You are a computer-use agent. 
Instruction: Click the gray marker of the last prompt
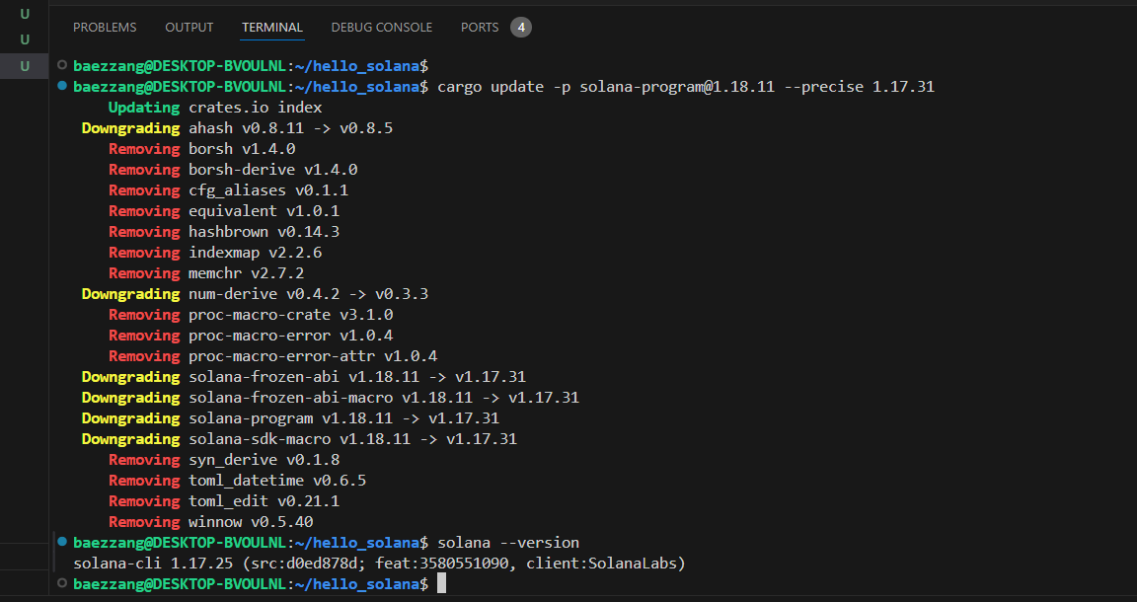(x=61, y=582)
